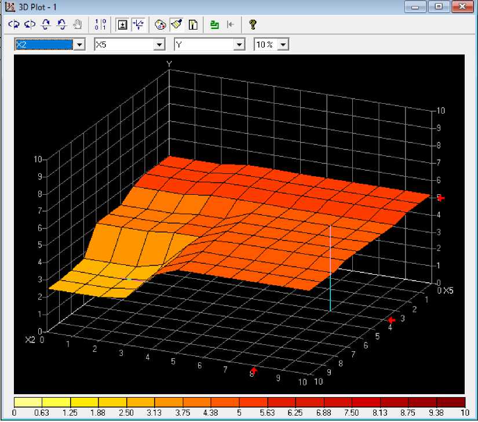The width and height of the screenshot is (478, 422).
Task: Click the tilt up rotation icon
Action: click(x=46, y=24)
